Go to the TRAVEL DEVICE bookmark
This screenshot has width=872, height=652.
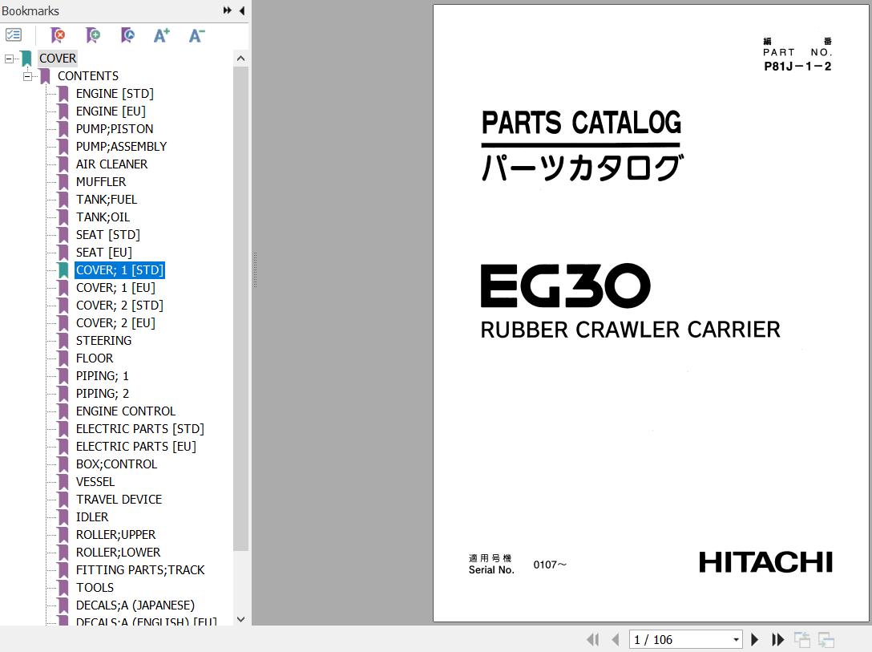[x=119, y=500]
